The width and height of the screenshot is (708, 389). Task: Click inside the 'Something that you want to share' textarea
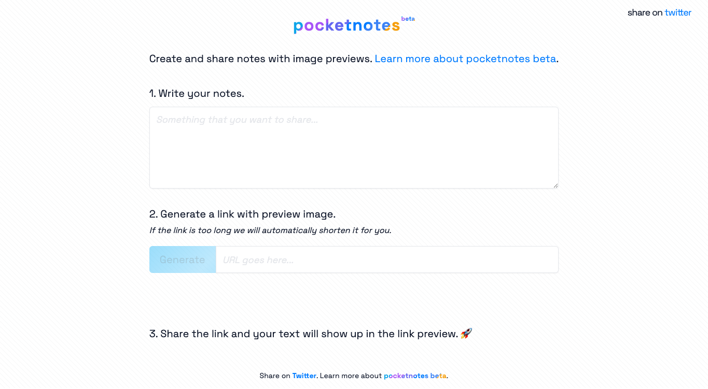pyautogui.click(x=354, y=147)
